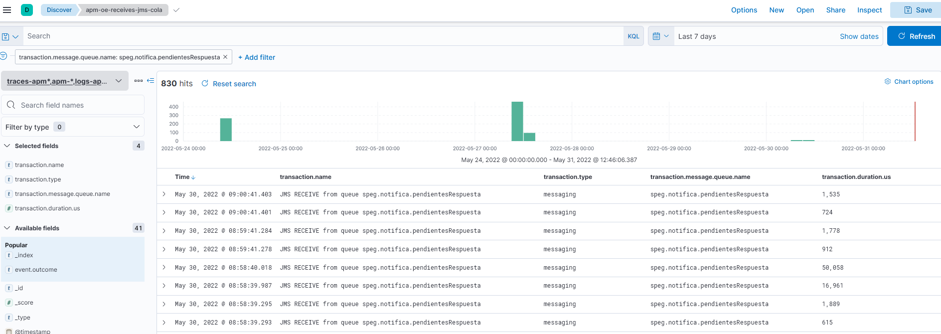Image resolution: width=941 pixels, height=334 pixels.
Task: Open Options in top menu
Action: click(744, 10)
